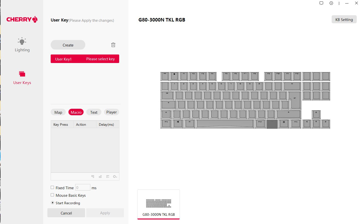
Task: Switch to the Map tab
Action: click(58, 112)
